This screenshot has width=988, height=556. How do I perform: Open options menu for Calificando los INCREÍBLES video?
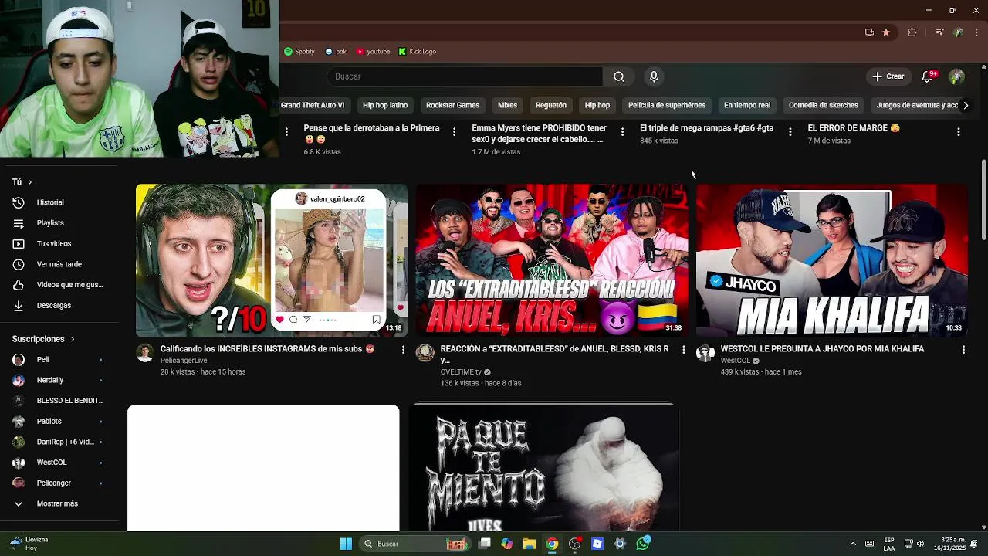tap(403, 350)
